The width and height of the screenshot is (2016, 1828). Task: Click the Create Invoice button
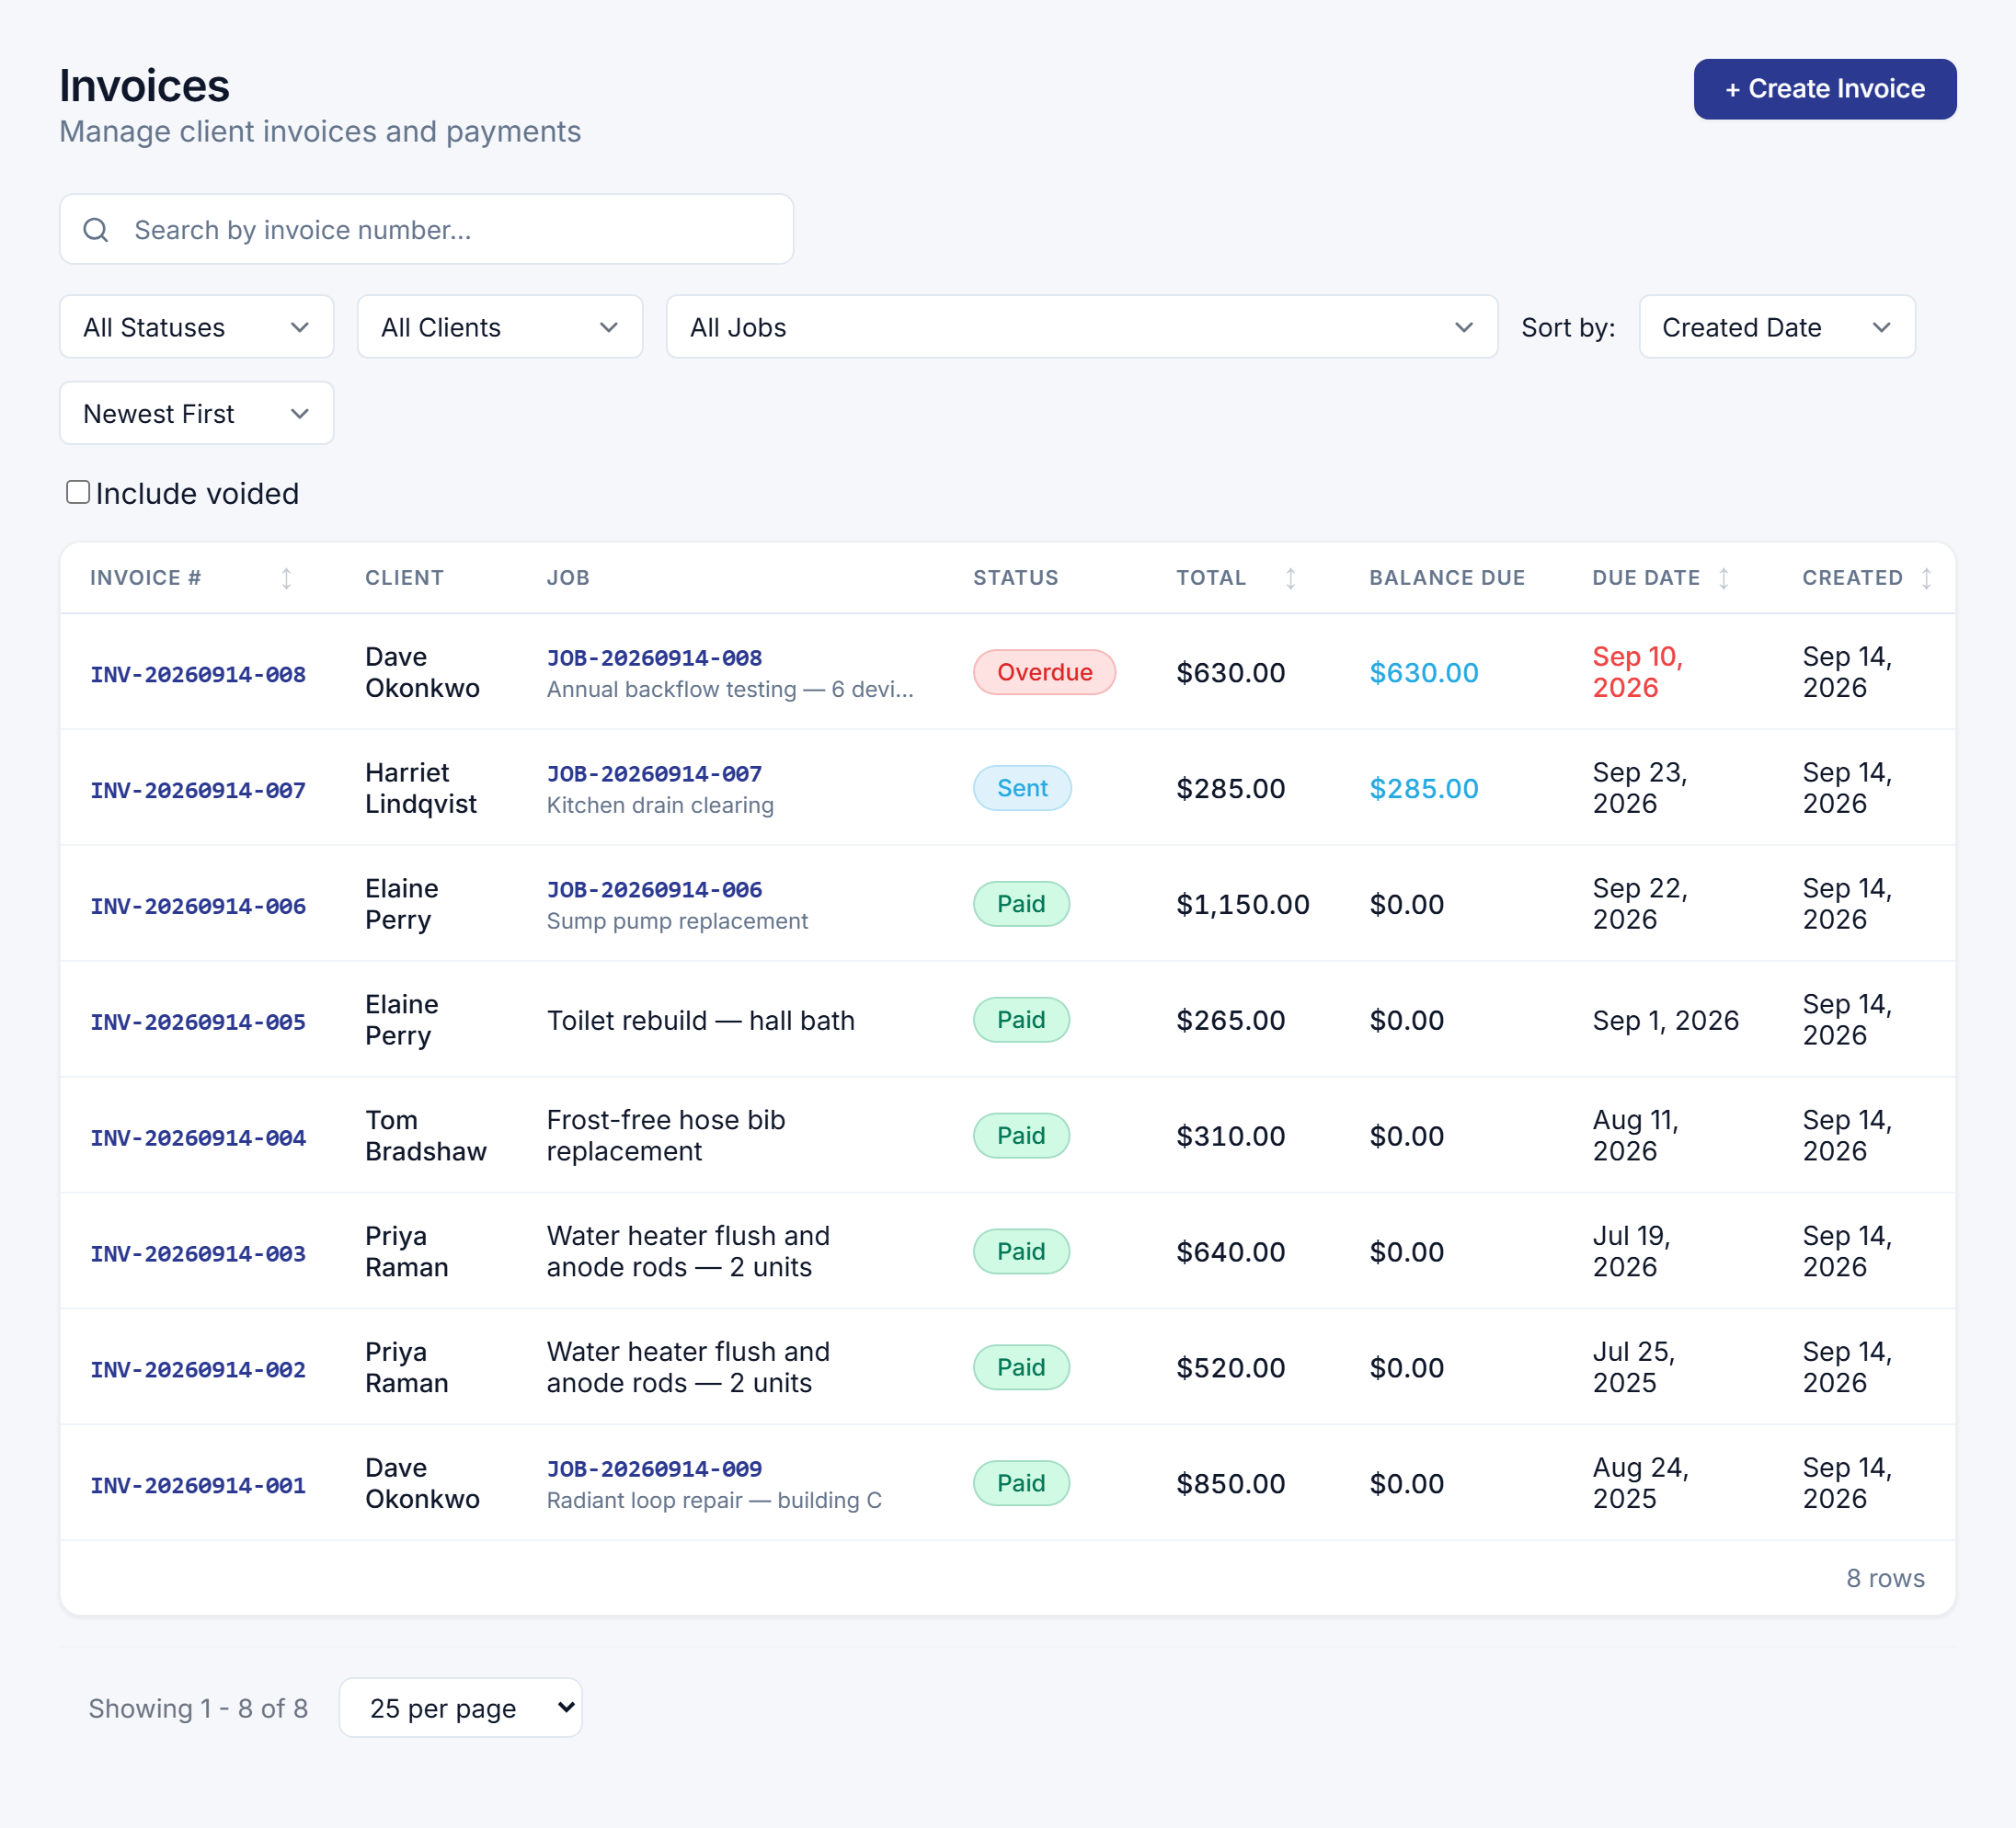(1825, 89)
